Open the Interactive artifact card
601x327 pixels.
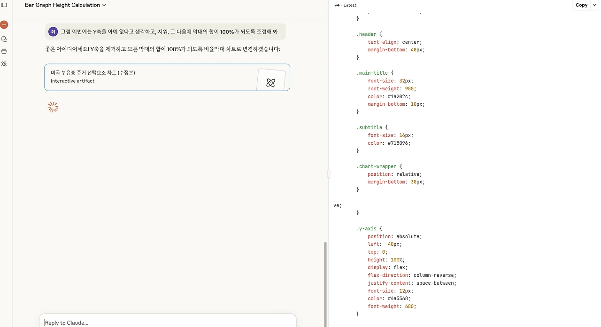(167, 77)
